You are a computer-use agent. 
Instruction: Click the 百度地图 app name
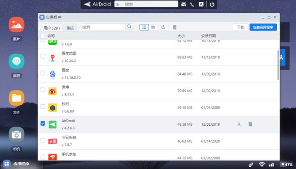tap(69, 53)
